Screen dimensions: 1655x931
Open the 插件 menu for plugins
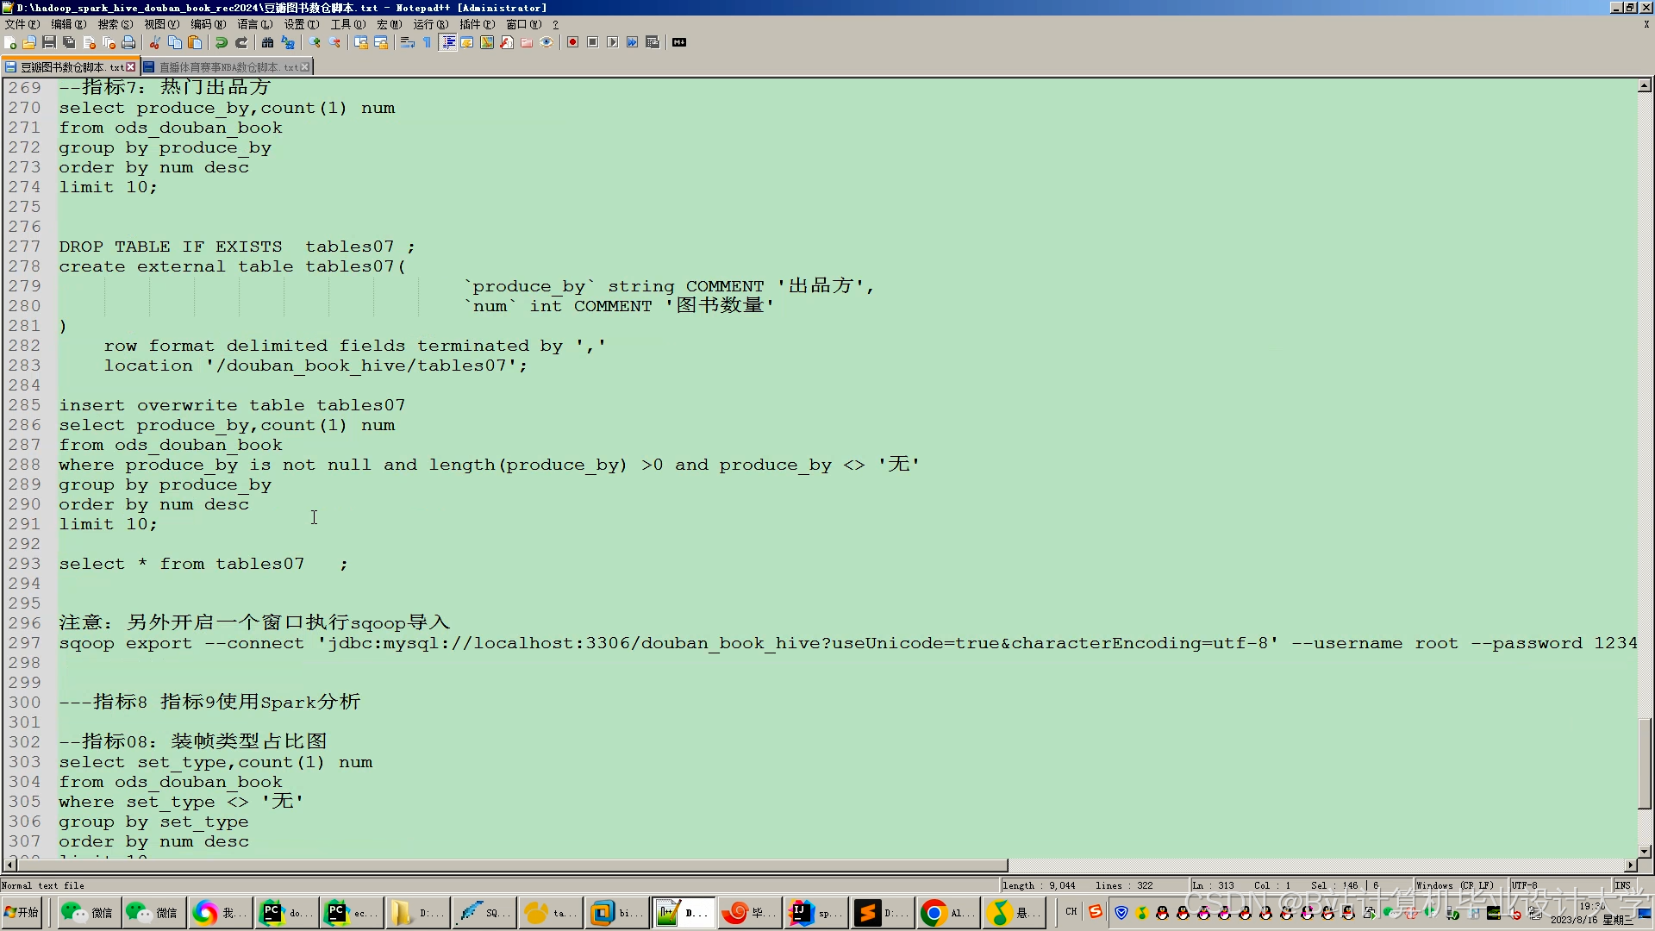[x=477, y=24]
